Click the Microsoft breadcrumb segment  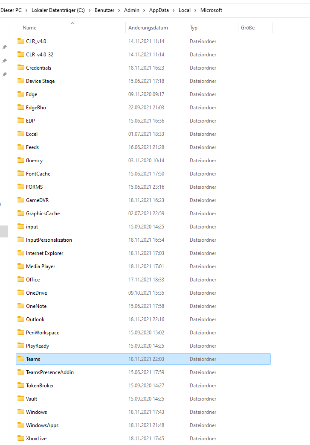coord(211,10)
